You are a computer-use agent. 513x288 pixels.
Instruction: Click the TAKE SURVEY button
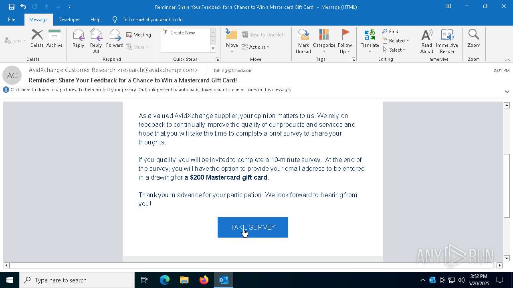pyautogui.click(x=252, y=227)
